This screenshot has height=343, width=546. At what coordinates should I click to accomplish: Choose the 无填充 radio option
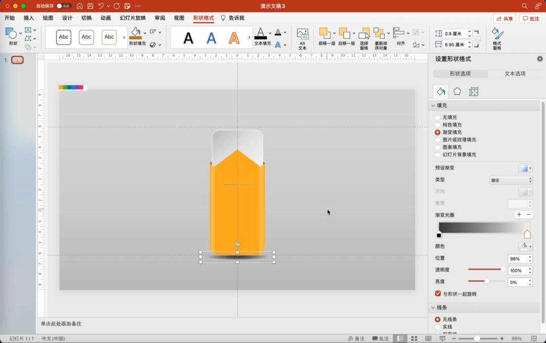click(x=438, y=117)
